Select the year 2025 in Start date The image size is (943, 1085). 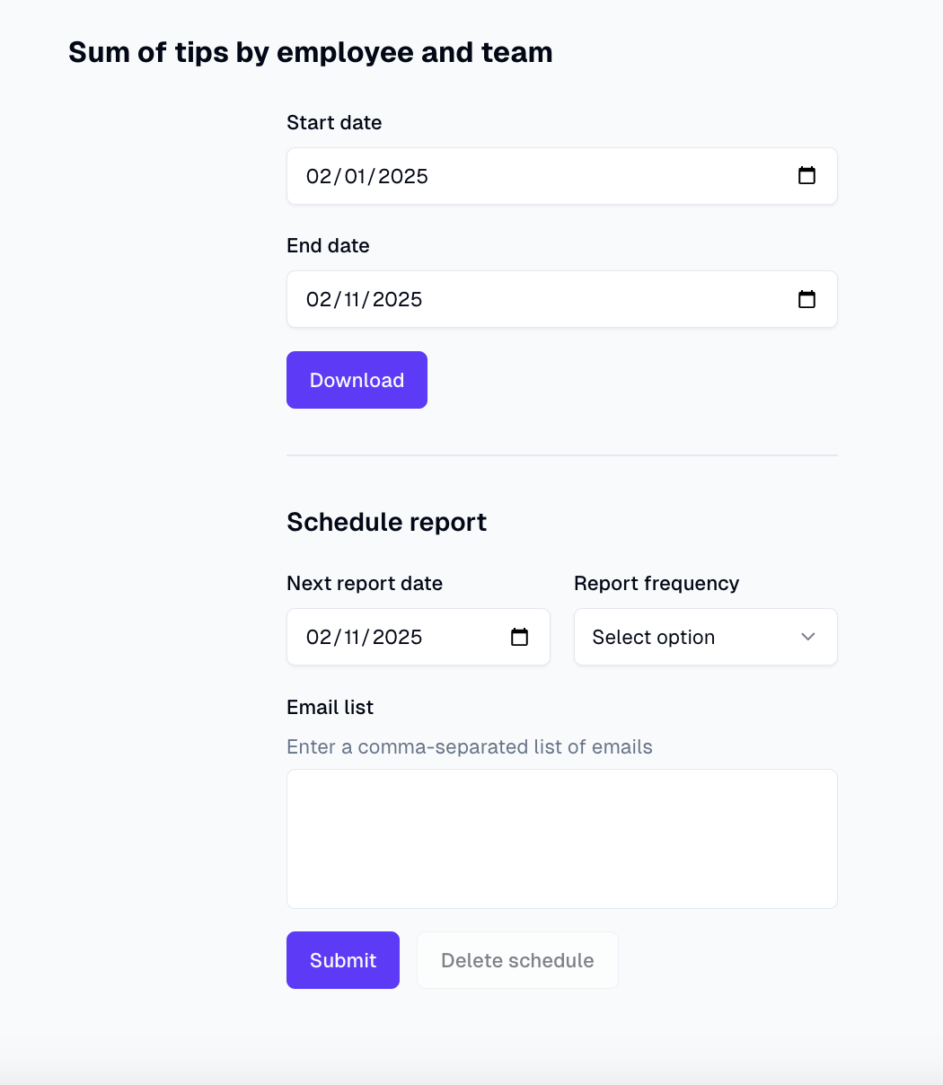pos(403,176)
